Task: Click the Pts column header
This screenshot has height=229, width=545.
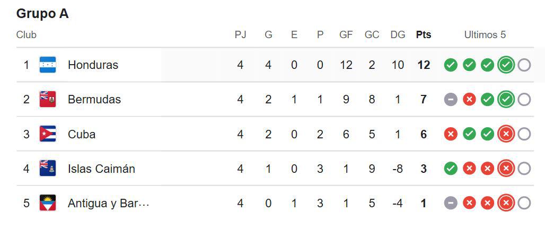Action: pos(423,35)
